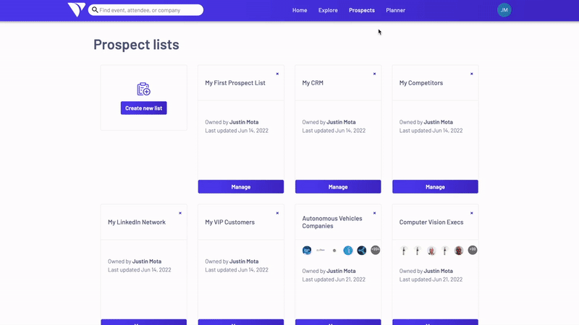Click Last updated Jun 21, 2022 in Computer Vision Execs
The width and height of the screenshot is (579, 325).
[x=431, y=279]
